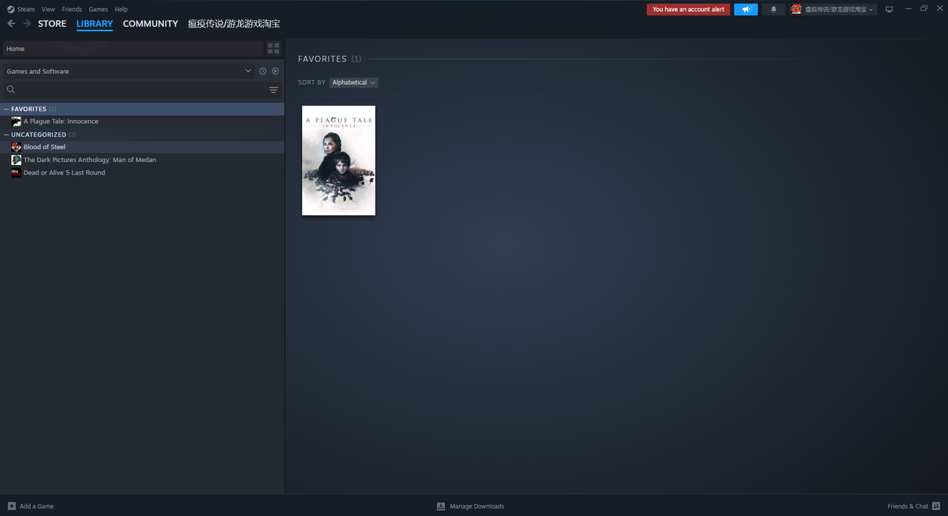948x516 pixels.
Task: Open the Steam menu
Action: pos(26,10)
